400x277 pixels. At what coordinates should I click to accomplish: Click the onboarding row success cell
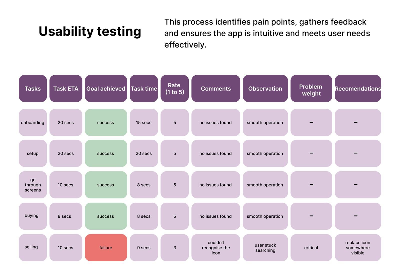click(x=106, y=122)
